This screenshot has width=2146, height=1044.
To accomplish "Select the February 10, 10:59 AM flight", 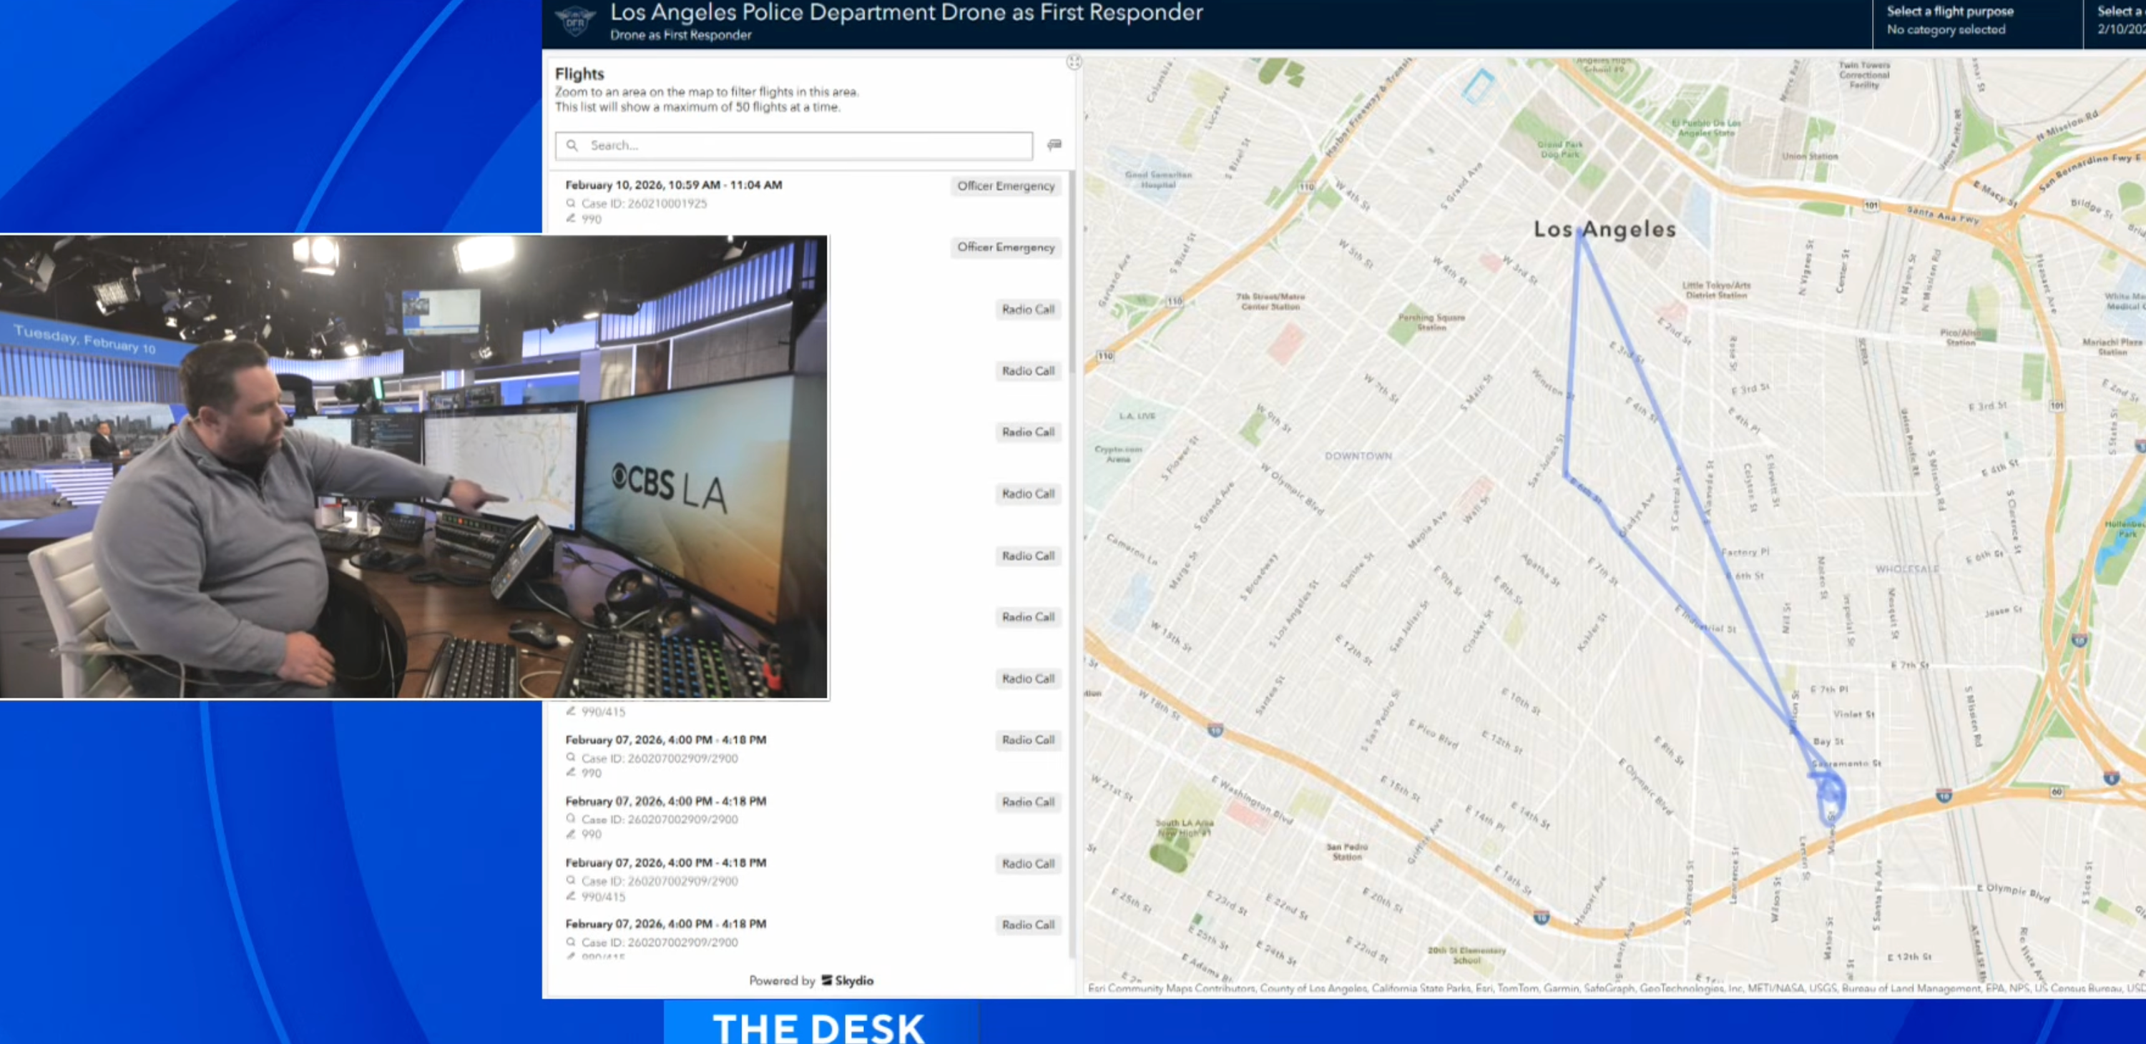I will (806, 202).
